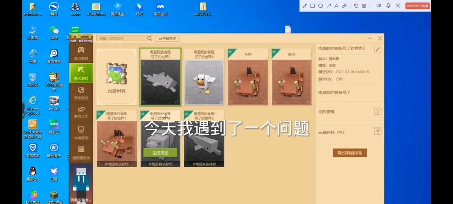Open WIN10 激活工具 key icon
Screen dimensions: 453x204
33,129
